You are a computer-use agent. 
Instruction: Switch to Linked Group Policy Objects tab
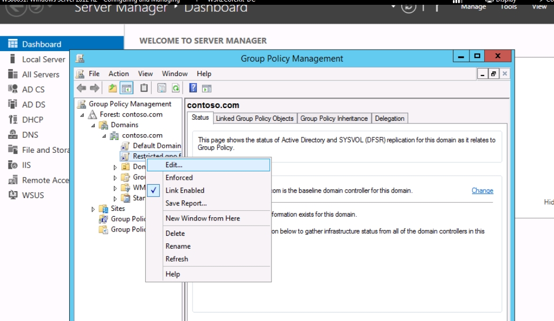[255, 118]
